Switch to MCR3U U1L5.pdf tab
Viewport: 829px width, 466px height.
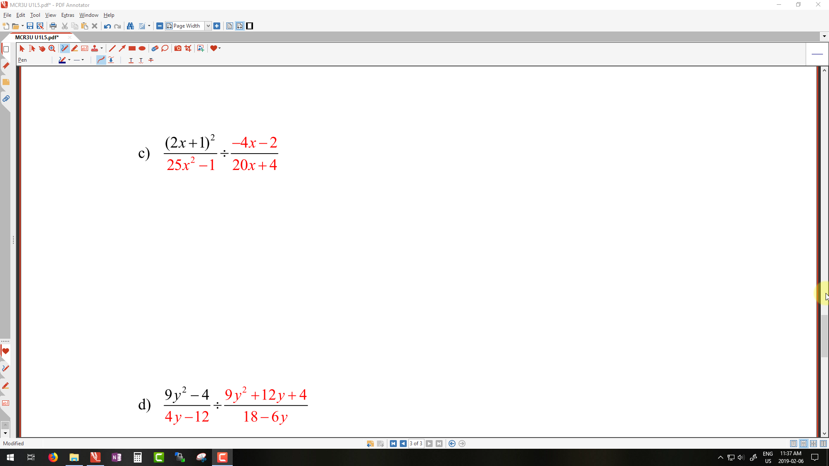click(37, 37)
